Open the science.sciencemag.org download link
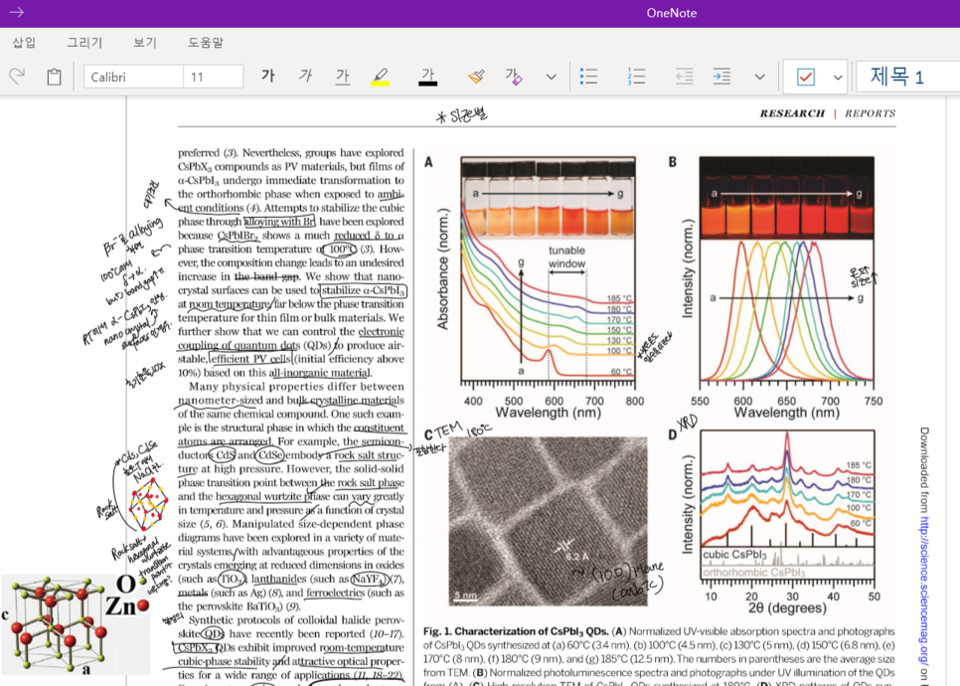 point(924,592)
